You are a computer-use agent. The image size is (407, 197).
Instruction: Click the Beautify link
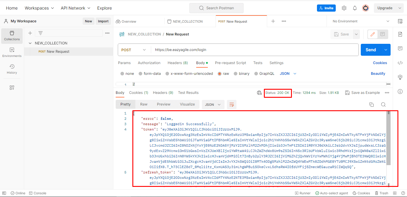pyautogui.click(x=378, y=74)
